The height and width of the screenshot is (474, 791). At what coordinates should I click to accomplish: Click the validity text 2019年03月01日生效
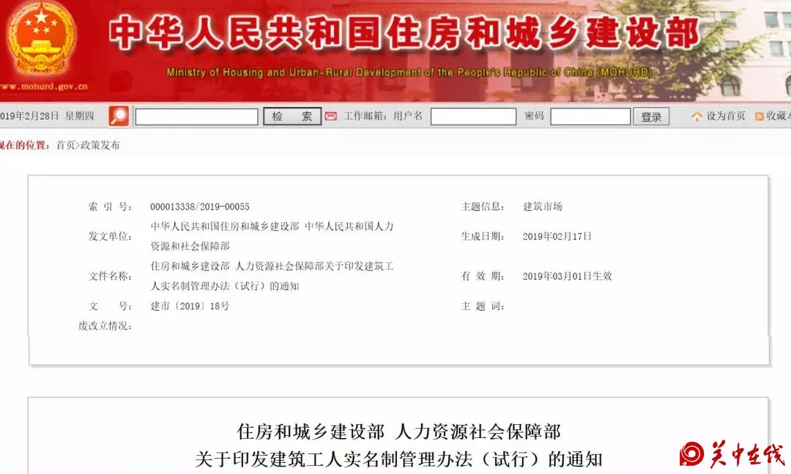point(567,276)
